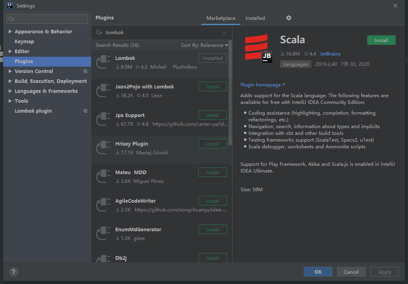Click the IntelliJ icon in the title bar
Screen dimensions: 408x284
10,6
